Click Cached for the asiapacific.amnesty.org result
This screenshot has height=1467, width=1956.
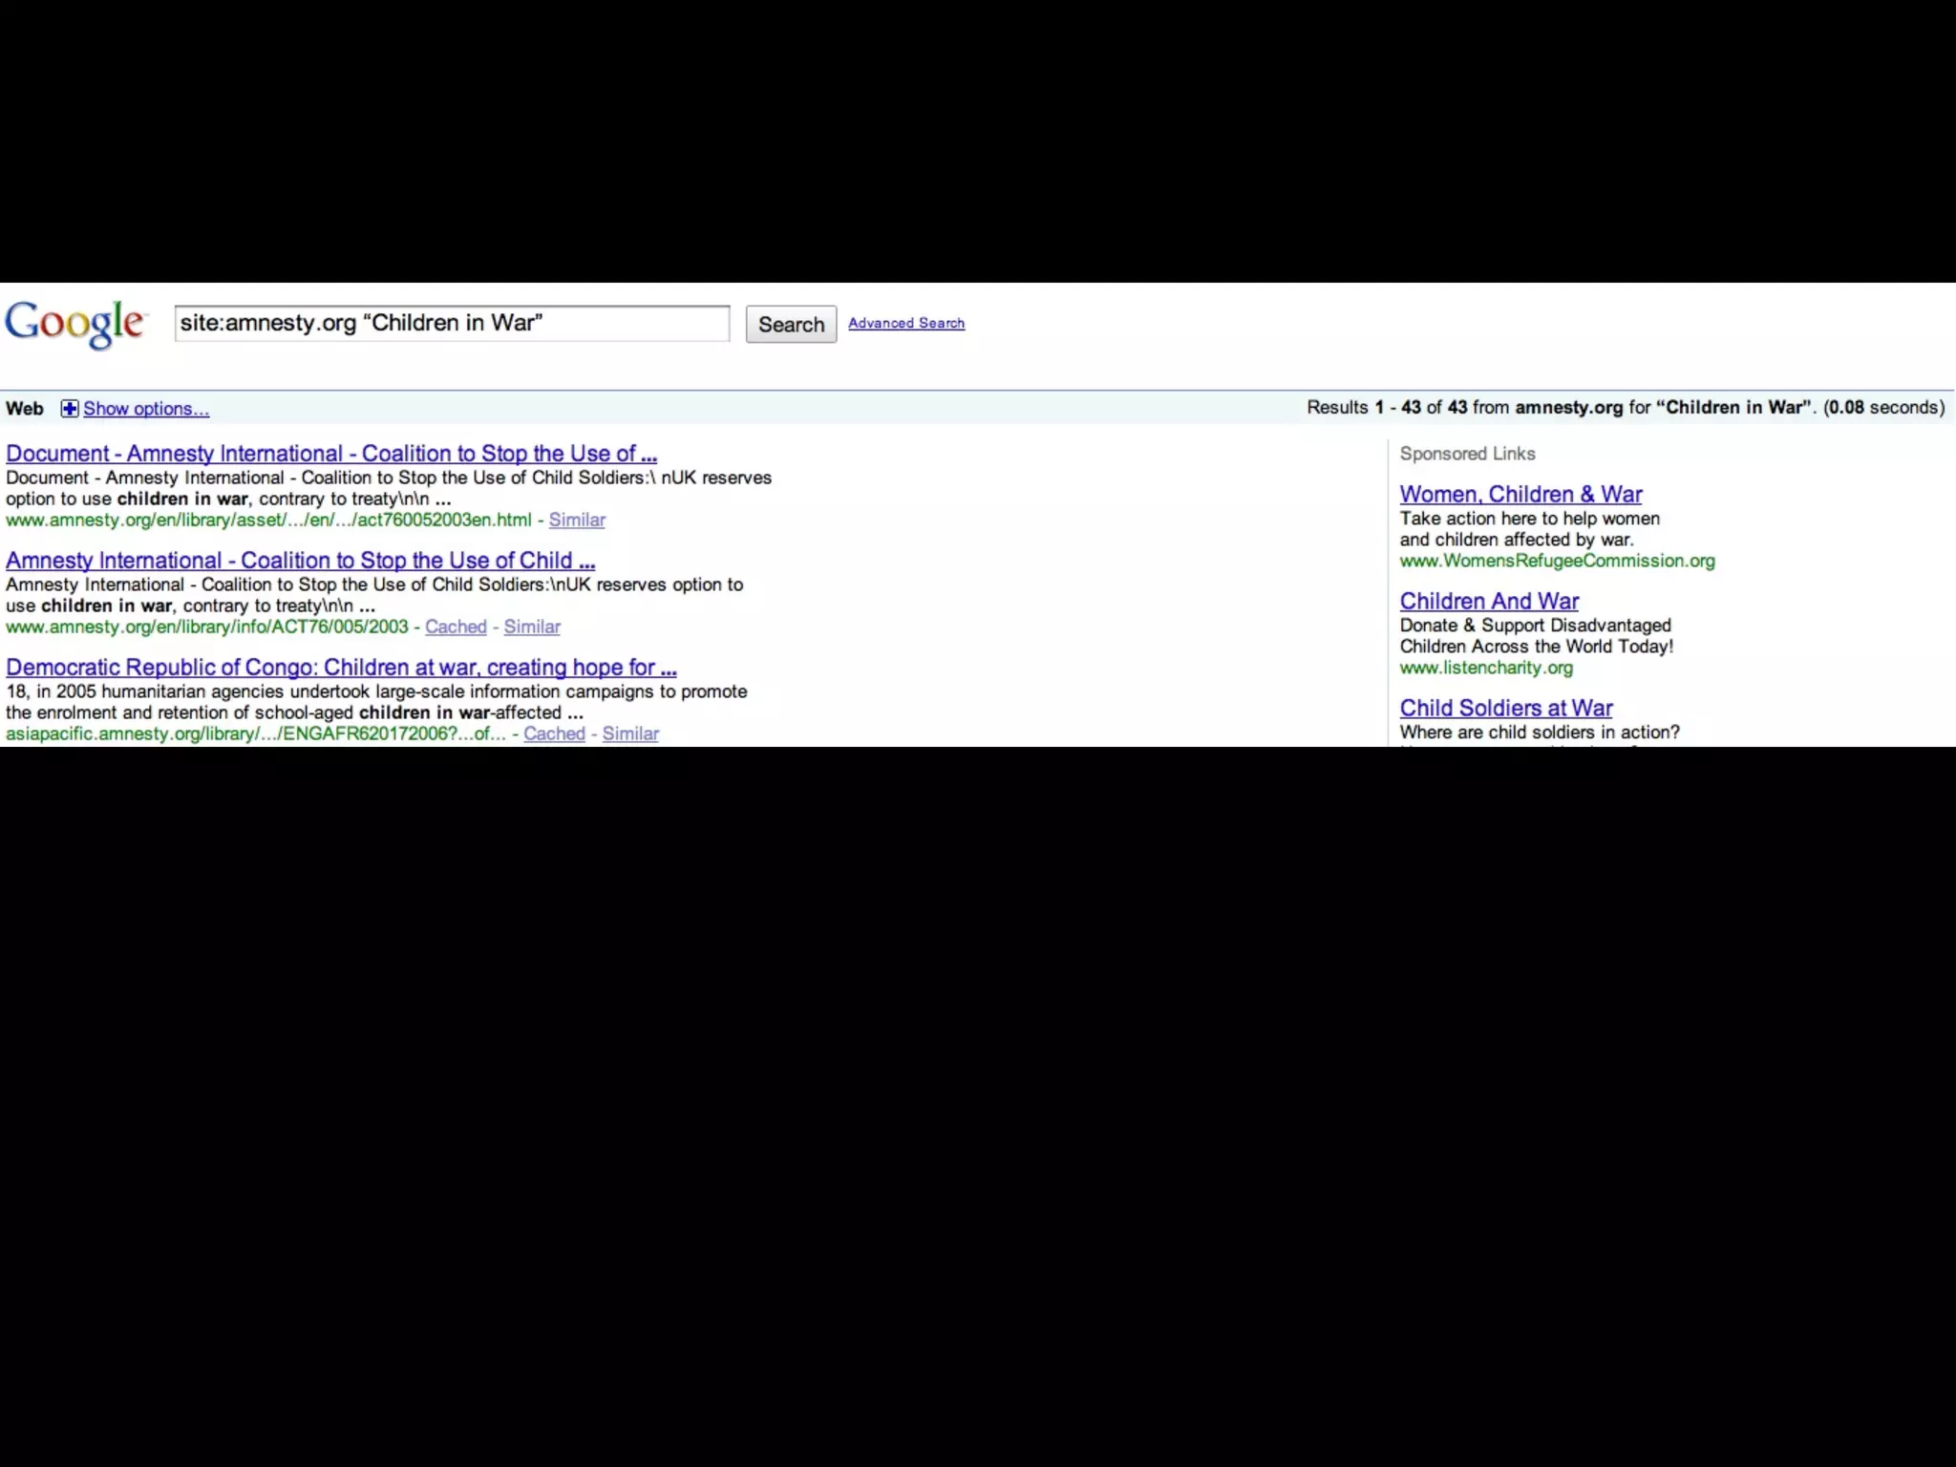pyautogui.click(x=554, y=734)
